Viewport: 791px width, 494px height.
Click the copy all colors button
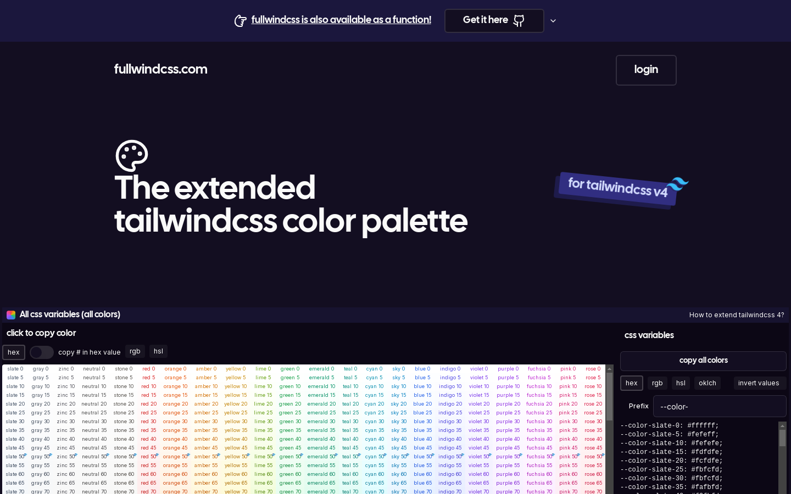point(703,361)
